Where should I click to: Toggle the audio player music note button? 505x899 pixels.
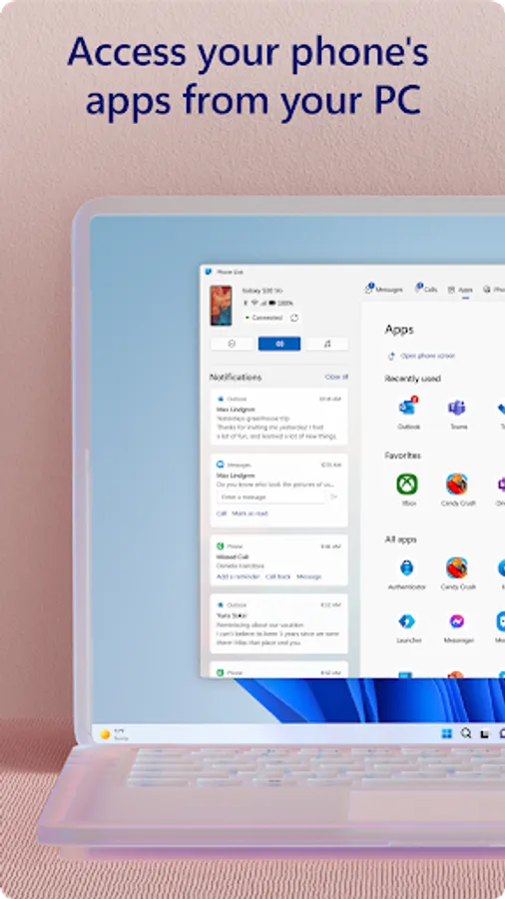pyautogui.click(x=327, y=344)
